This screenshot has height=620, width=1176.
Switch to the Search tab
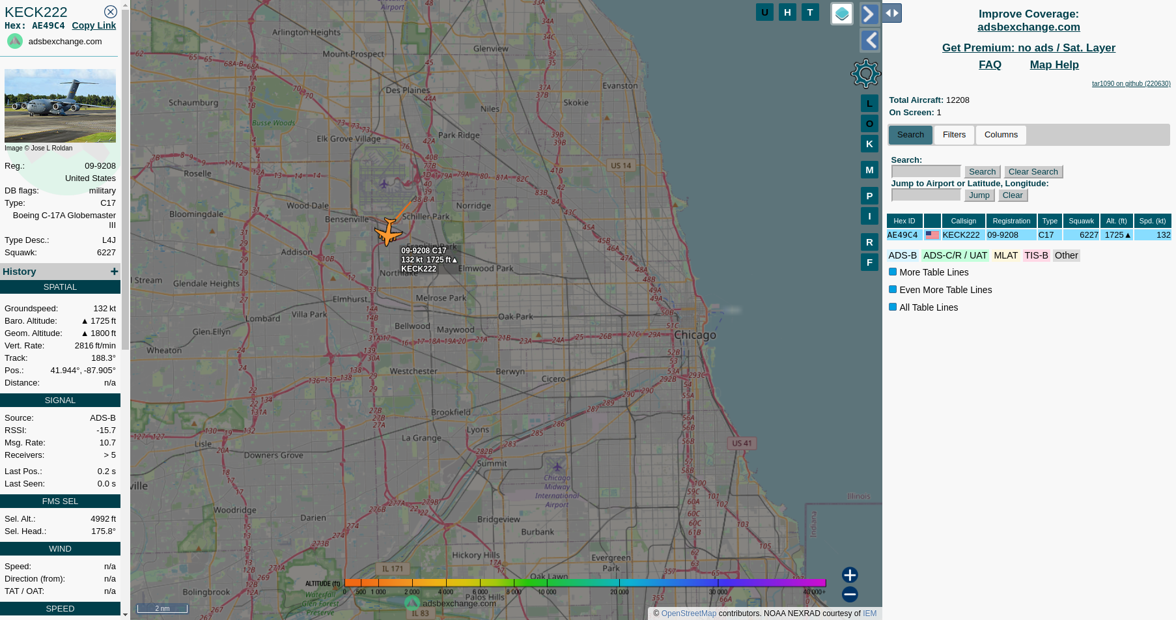pos(910,135)
